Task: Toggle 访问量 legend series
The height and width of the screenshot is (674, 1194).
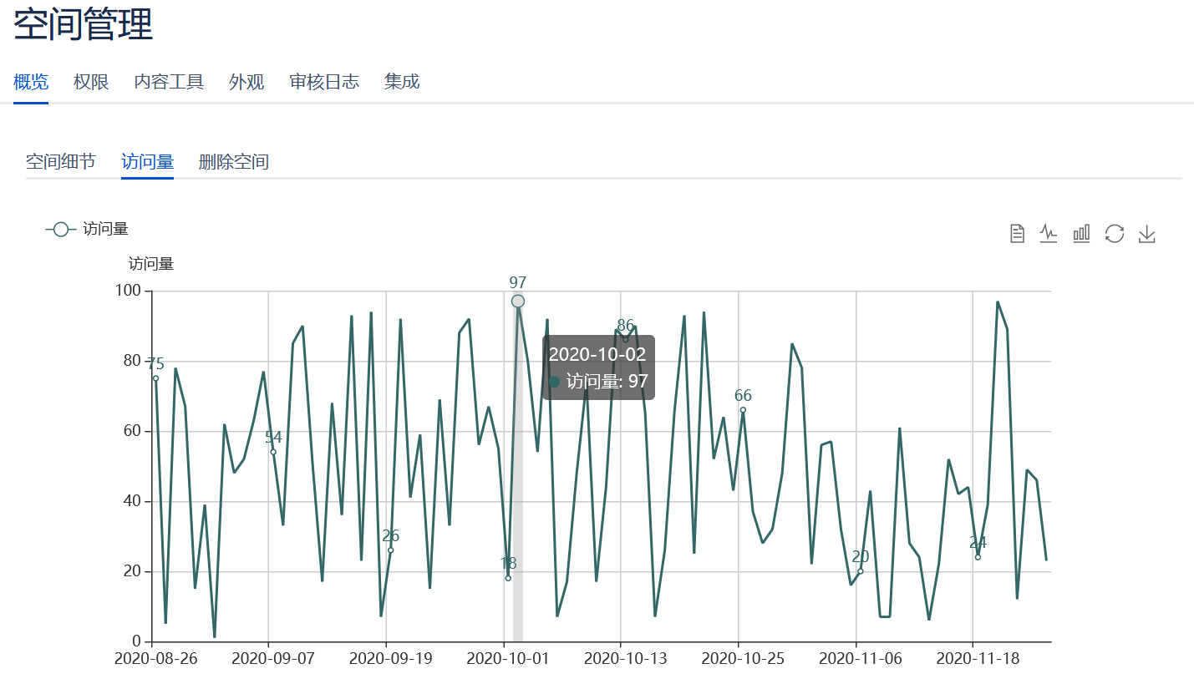Action: pos(87,229)
